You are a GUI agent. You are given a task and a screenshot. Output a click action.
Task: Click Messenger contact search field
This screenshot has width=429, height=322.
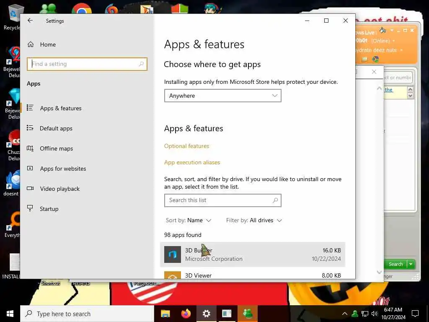click(398, 78)
